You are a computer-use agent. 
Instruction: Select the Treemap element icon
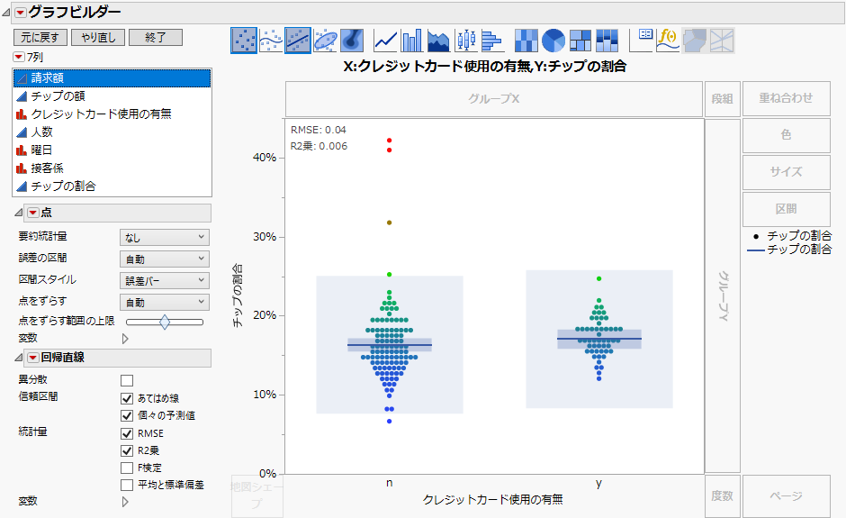tap(580, 41)
